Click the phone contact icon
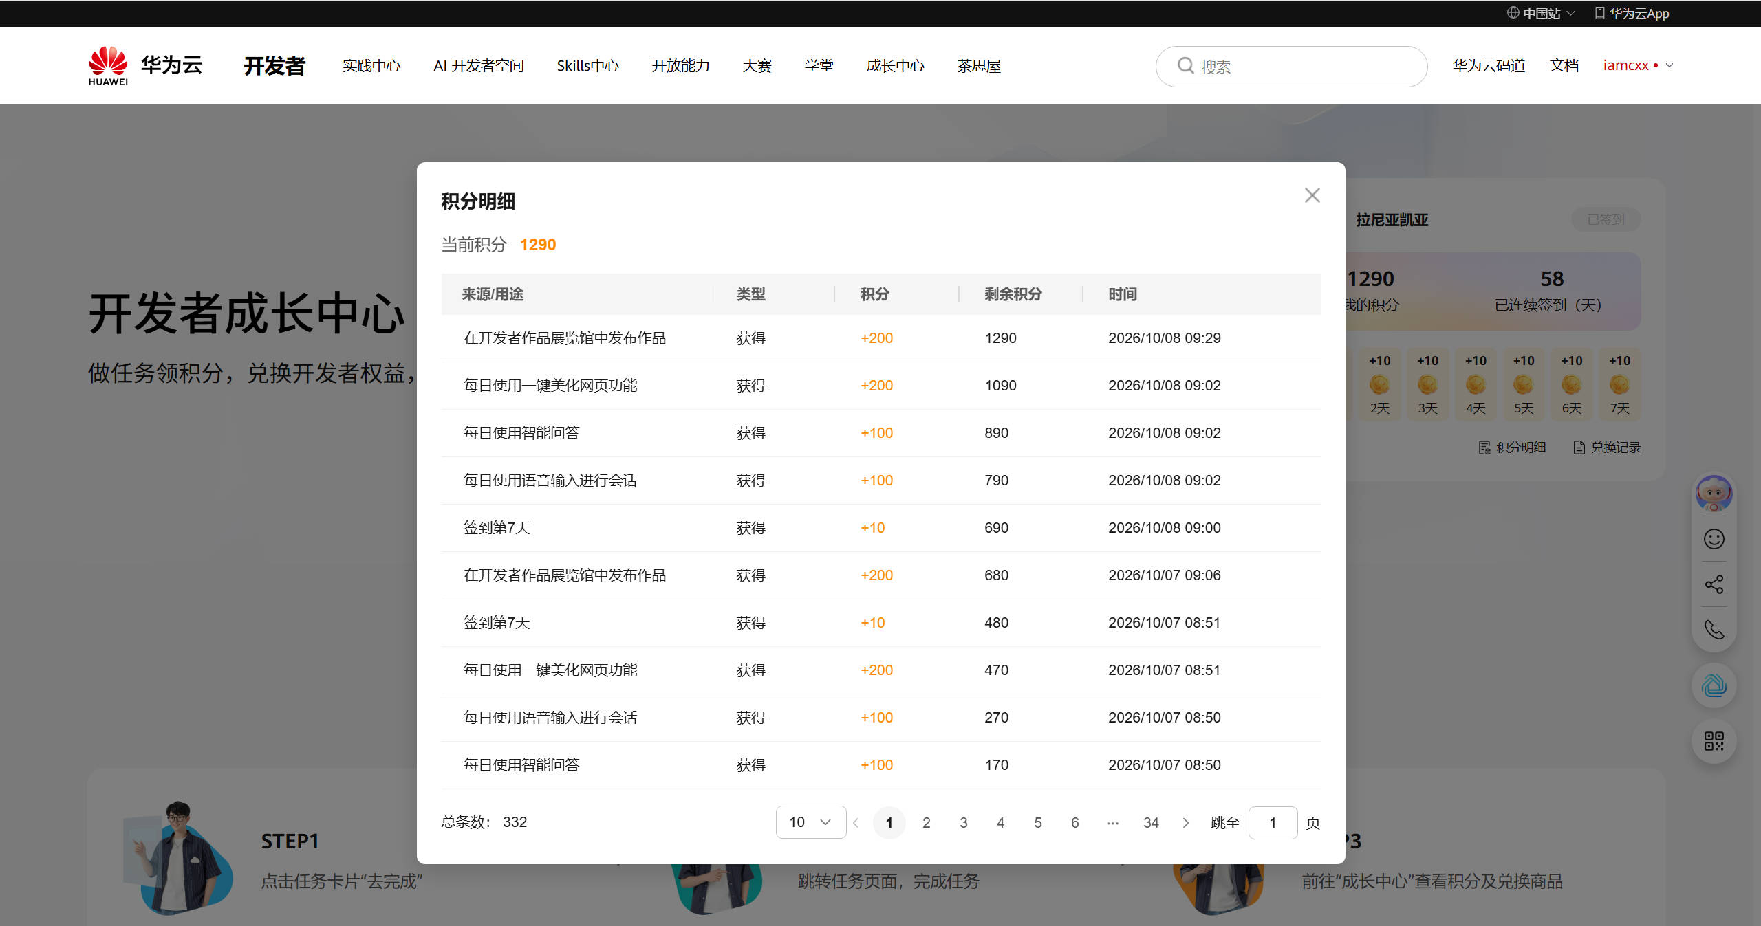 1714,630
